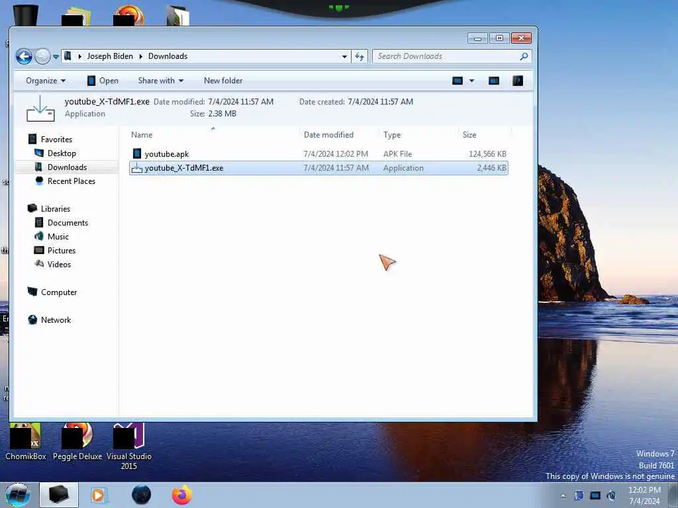Expand the arrow before Downloads in path
The width and height of the screenshot is (678, 508).
click(141, 56)
